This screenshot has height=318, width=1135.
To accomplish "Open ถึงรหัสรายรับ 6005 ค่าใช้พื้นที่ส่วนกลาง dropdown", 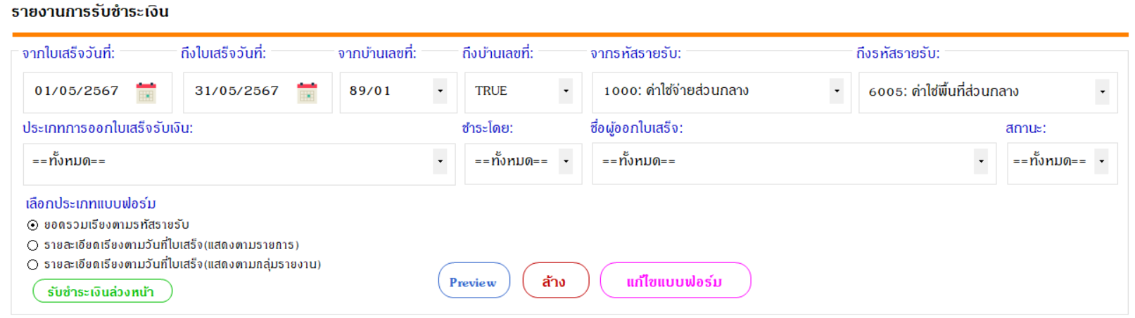I will tap(1102, 91).
